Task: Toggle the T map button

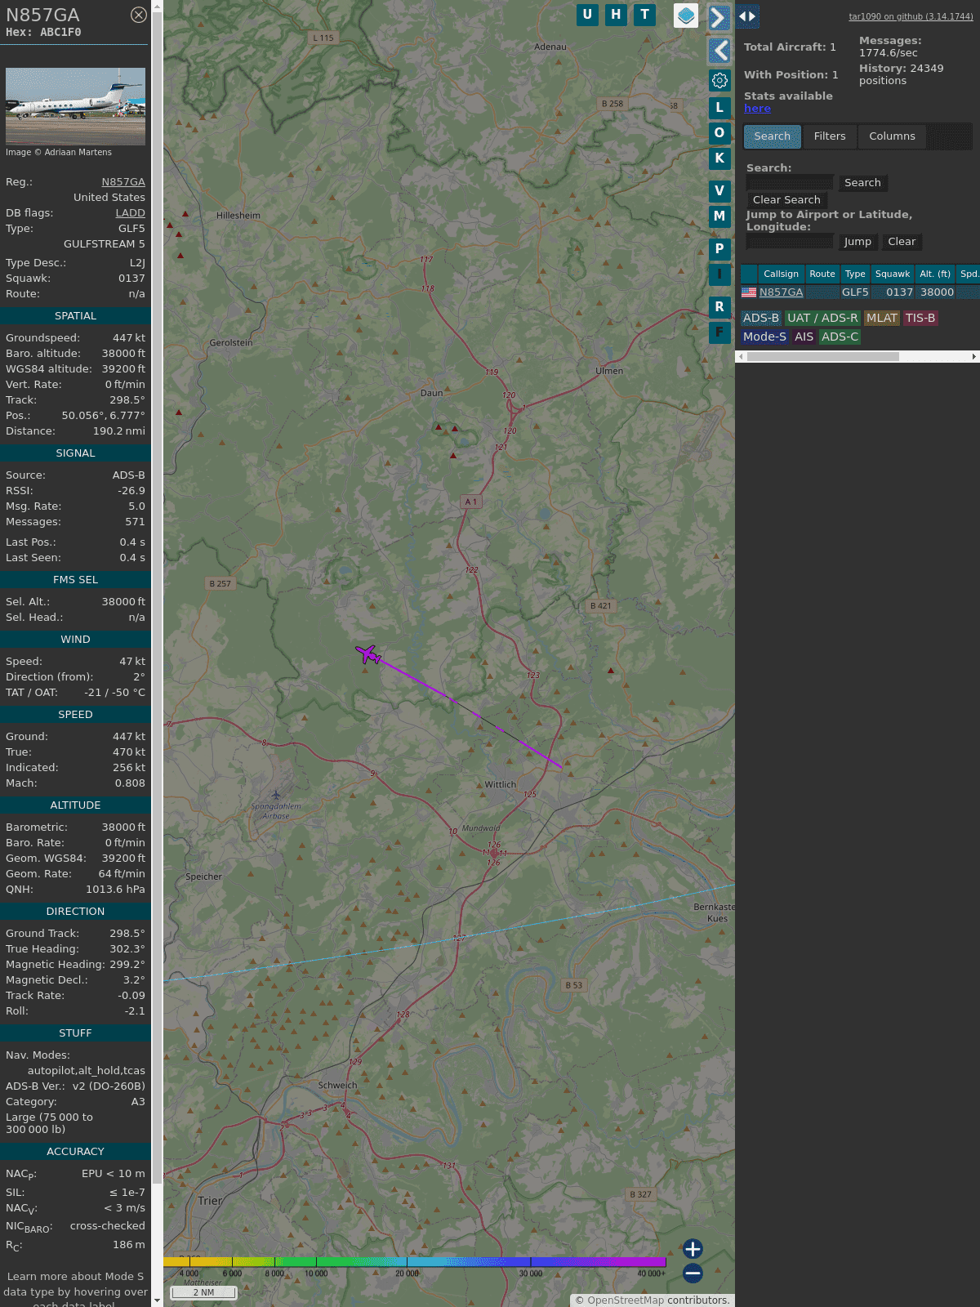Action: point(644,15)
